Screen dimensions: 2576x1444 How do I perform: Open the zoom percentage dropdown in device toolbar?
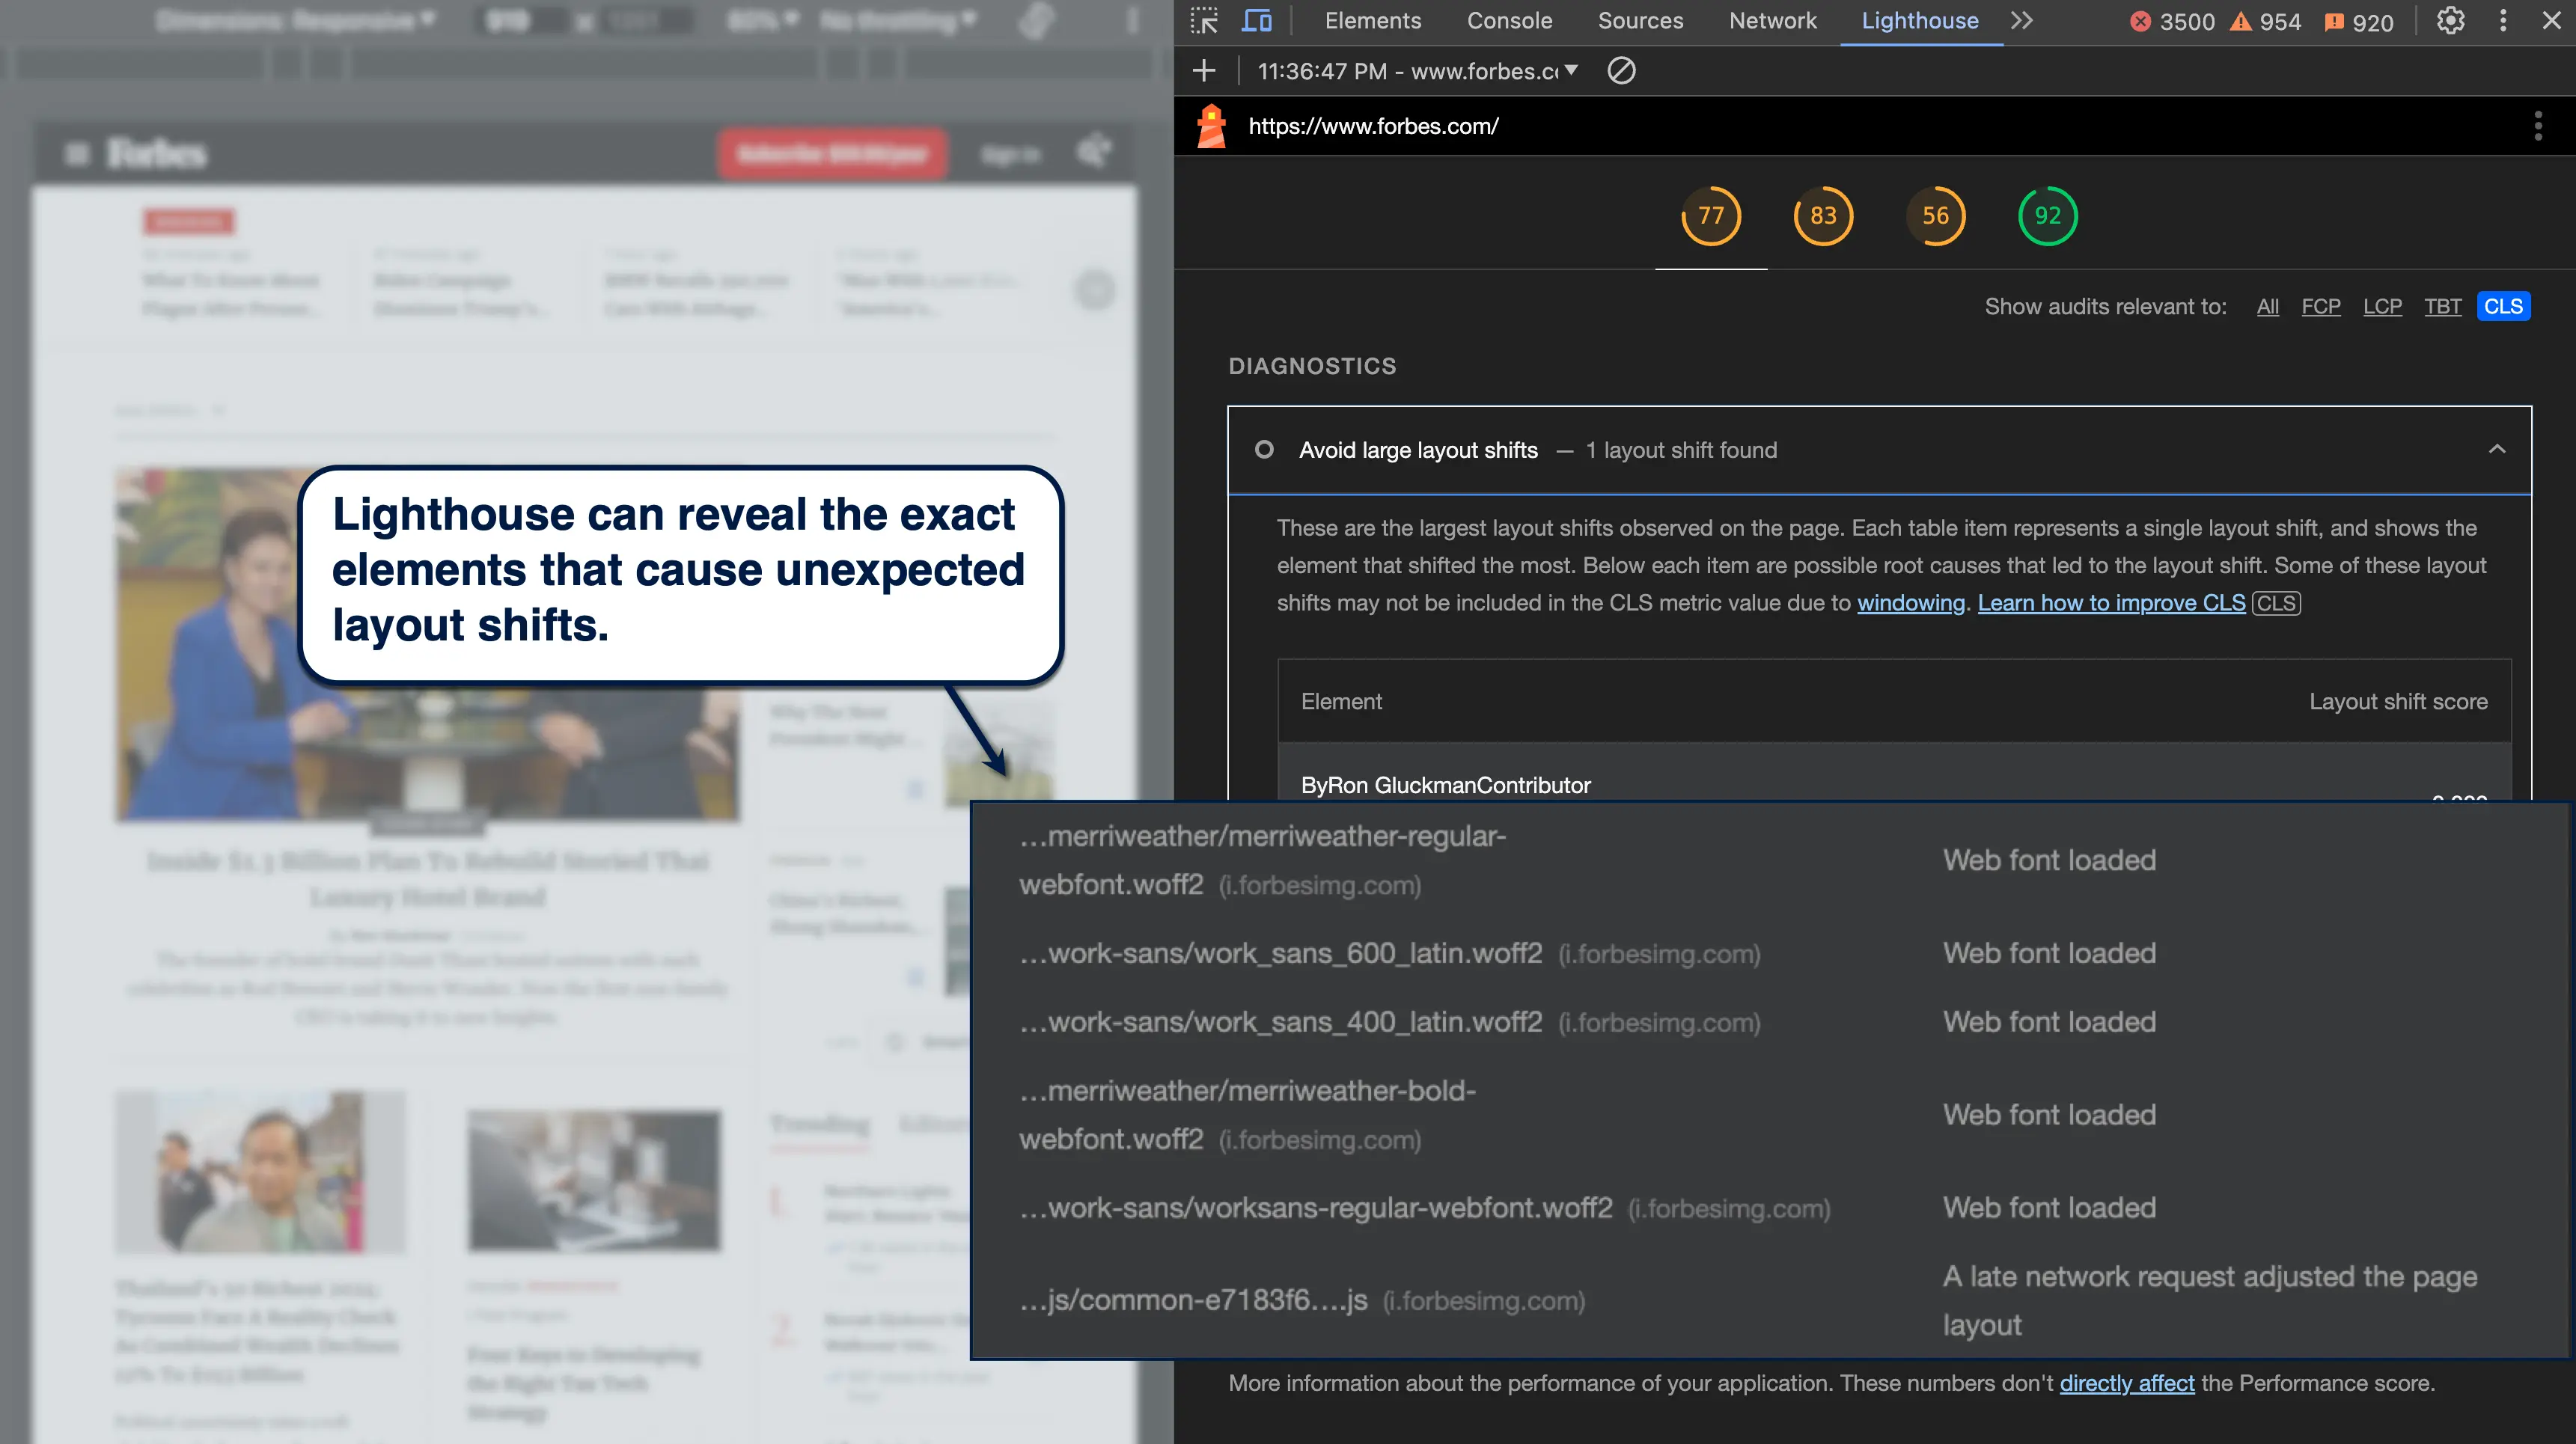tap(764, 20)
